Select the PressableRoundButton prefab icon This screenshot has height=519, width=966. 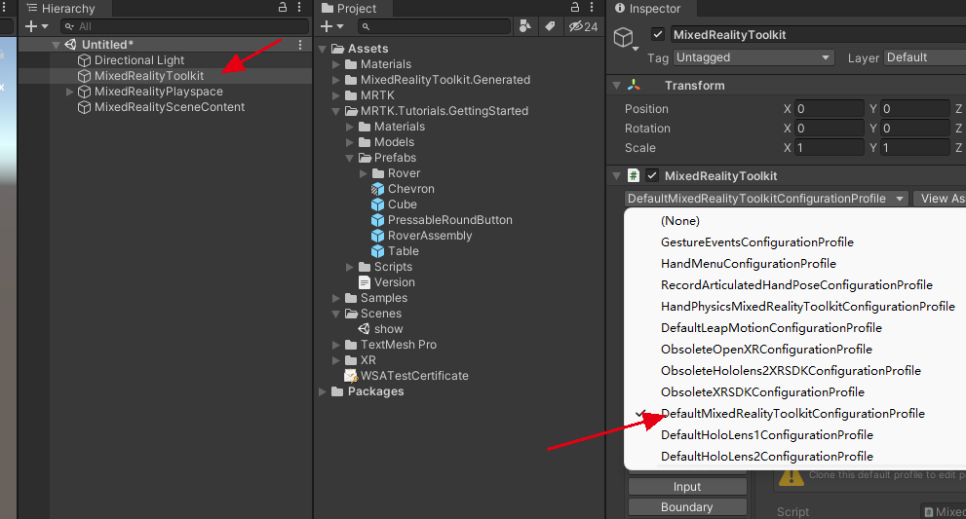coord(377,220)
